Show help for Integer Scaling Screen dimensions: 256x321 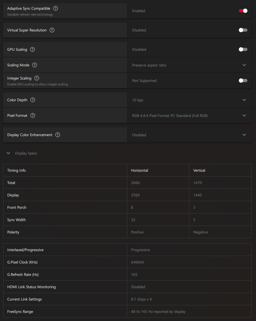point(37,78)
